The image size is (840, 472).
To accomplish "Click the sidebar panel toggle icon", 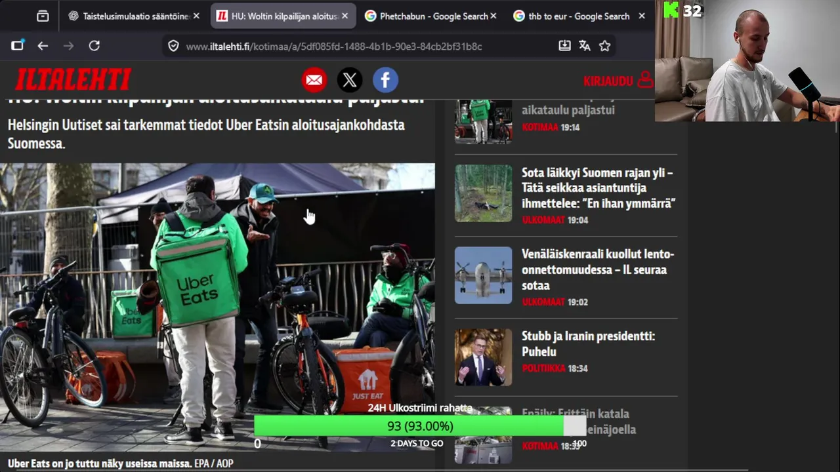I will (17, 45).
